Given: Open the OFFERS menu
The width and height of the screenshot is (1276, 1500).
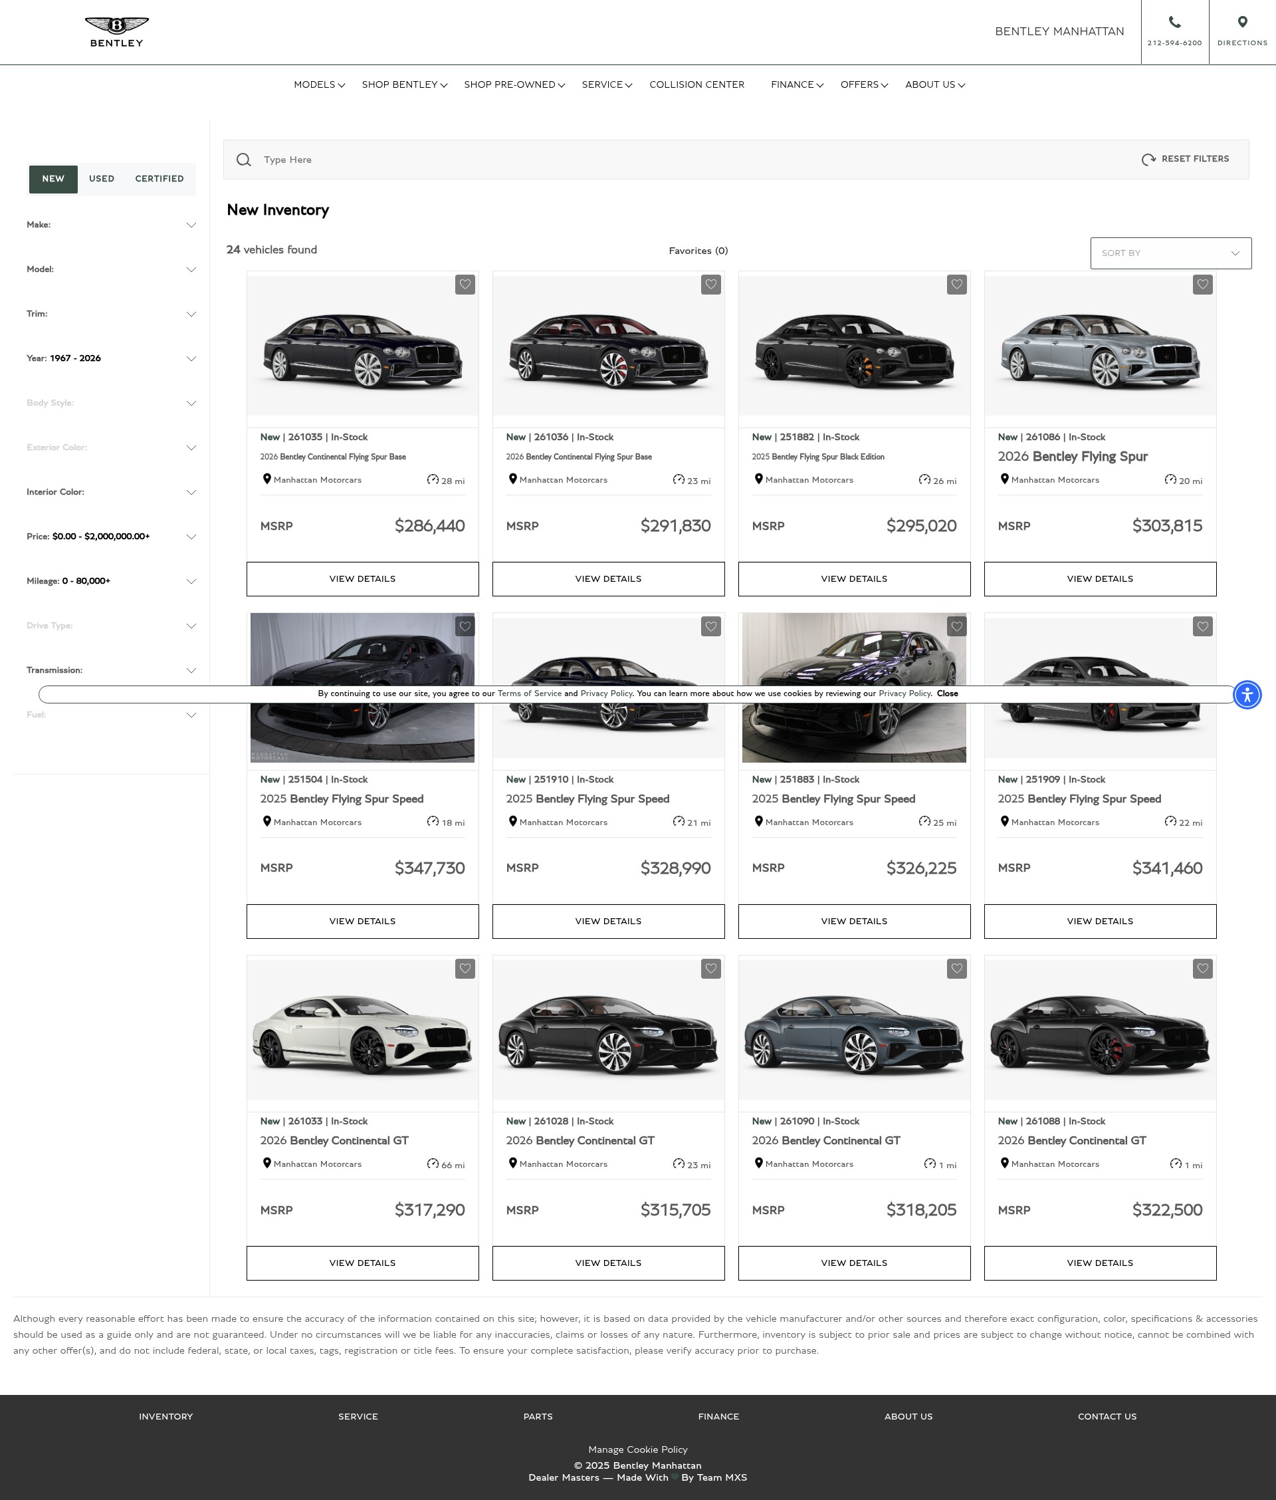Looking at the screenshot, I should [865, 84].
